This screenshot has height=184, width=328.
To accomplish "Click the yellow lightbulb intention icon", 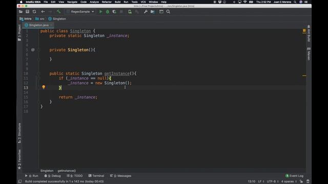I will [x=44, y=87].
